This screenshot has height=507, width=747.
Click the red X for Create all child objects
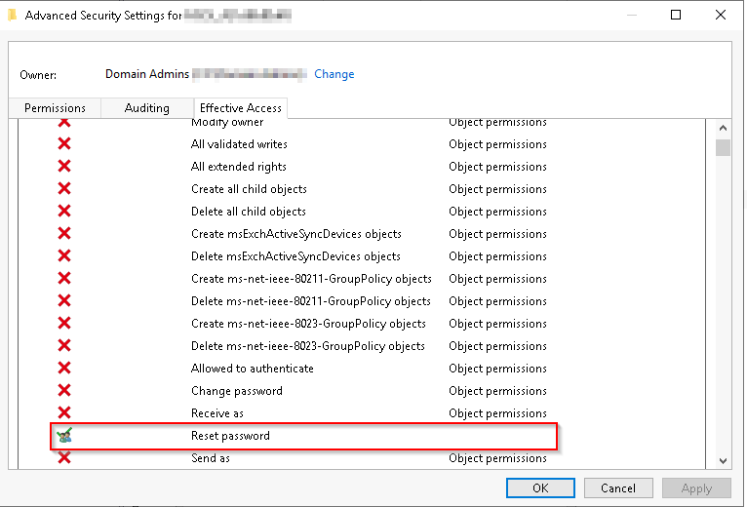click(x=64, y=189)
